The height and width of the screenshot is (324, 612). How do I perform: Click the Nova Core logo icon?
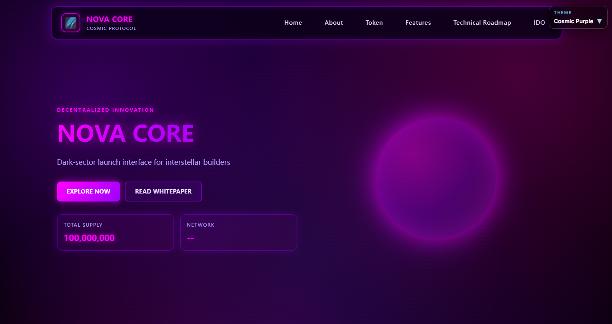point(71,23)
